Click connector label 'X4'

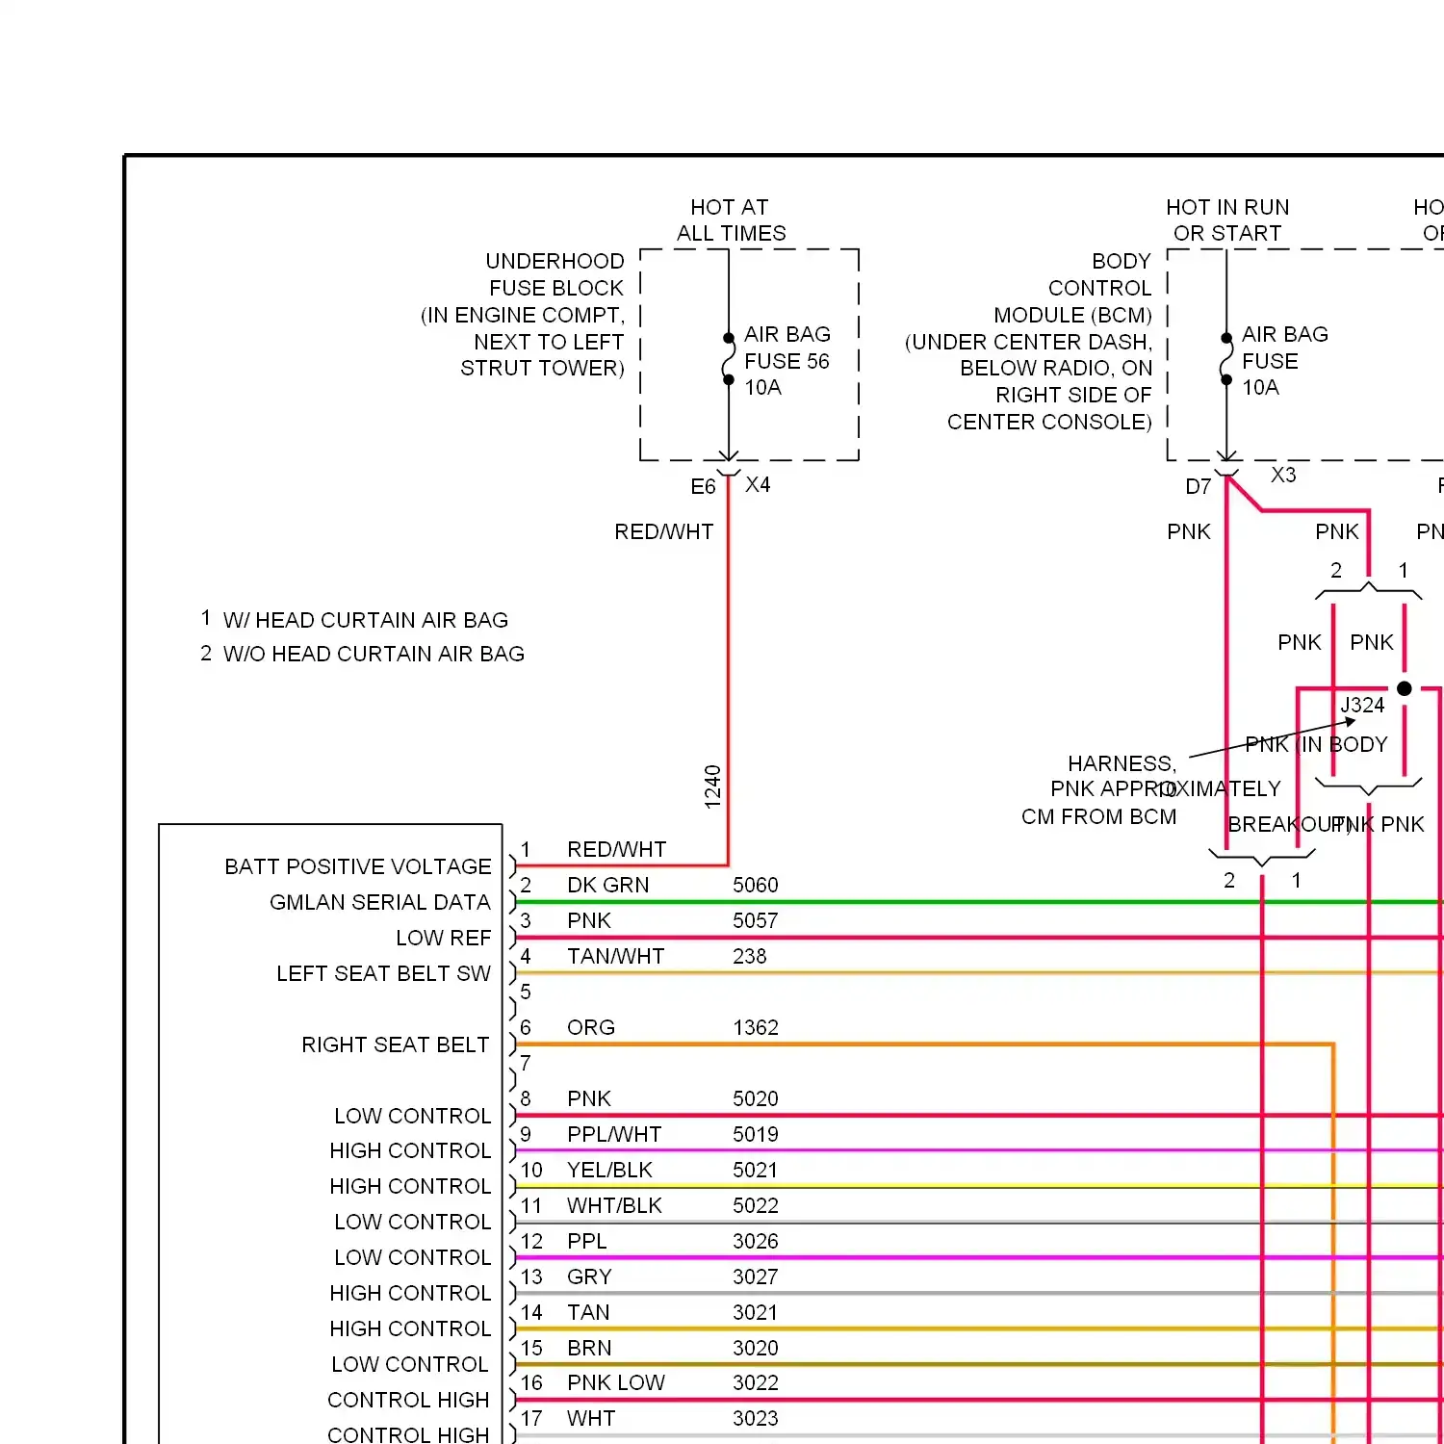pos(758,485)
